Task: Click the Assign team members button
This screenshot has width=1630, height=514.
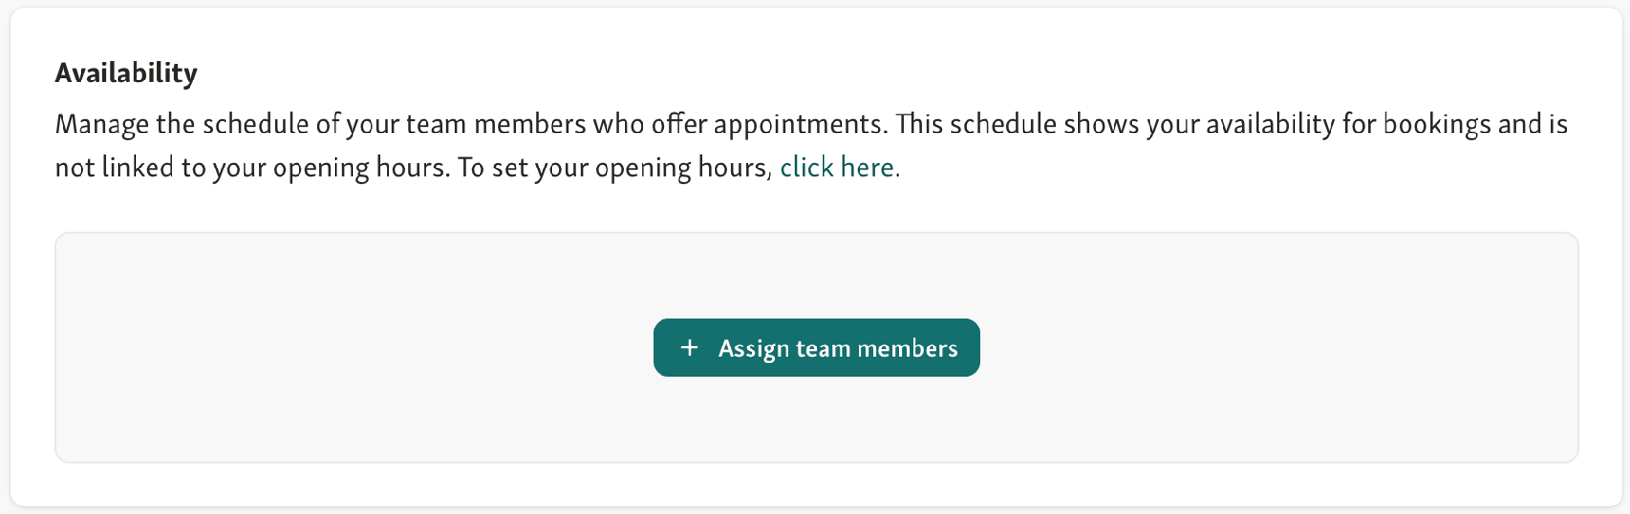Action: [x=816, y=347]
